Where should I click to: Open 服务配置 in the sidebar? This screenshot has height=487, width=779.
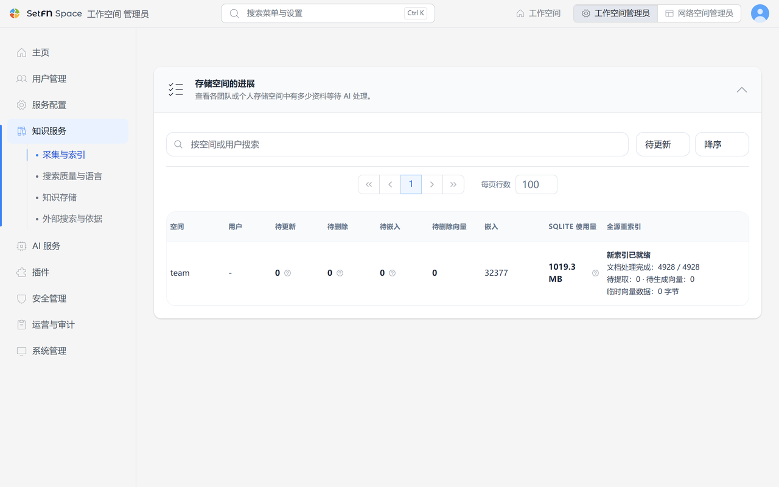(x=68, y=105)
